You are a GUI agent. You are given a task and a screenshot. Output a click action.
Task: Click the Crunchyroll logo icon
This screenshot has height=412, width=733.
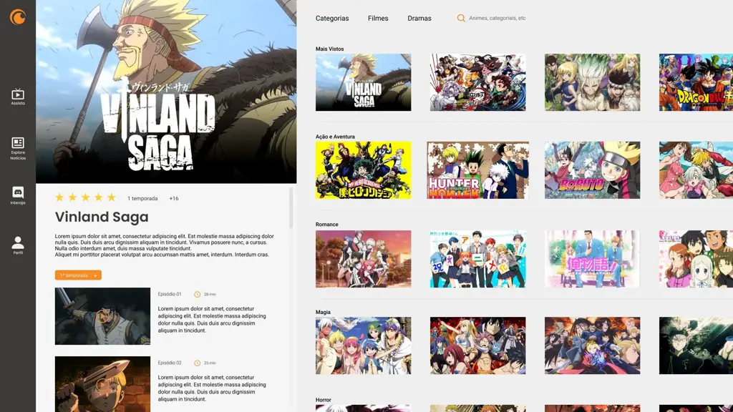18,17
